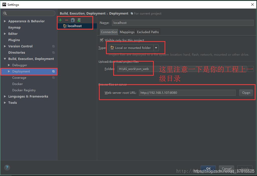Image resolution: width=257 pixels, height=176 pixels.
Task: Close the Settings dialog
Action: (x=252, y=5)
